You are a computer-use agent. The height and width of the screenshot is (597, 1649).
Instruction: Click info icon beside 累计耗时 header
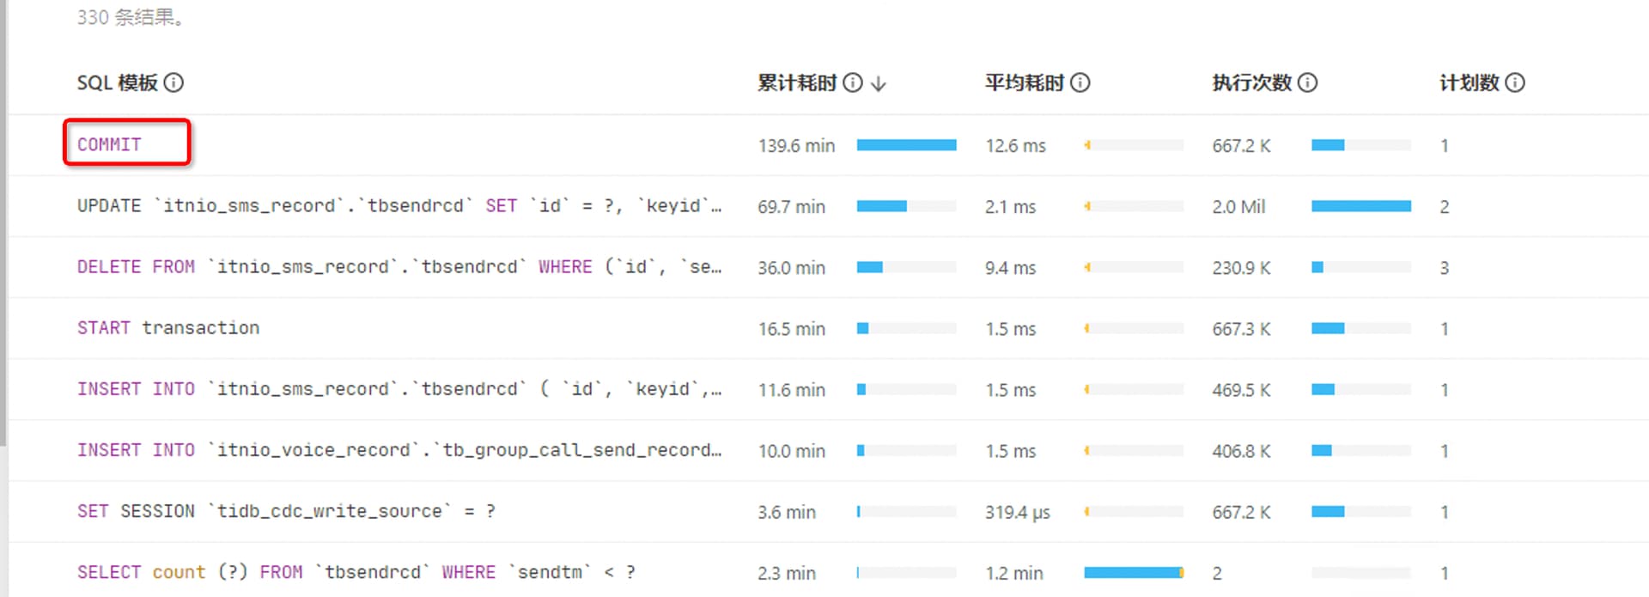pos(852,82)
